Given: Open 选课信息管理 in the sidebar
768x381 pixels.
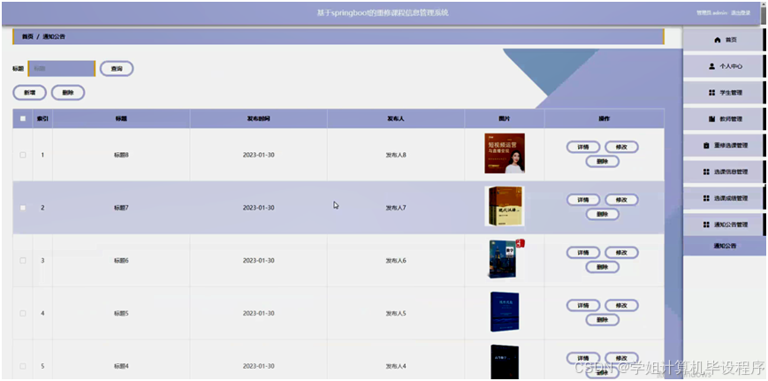Looking at the screenshot, I should [724, 171].
